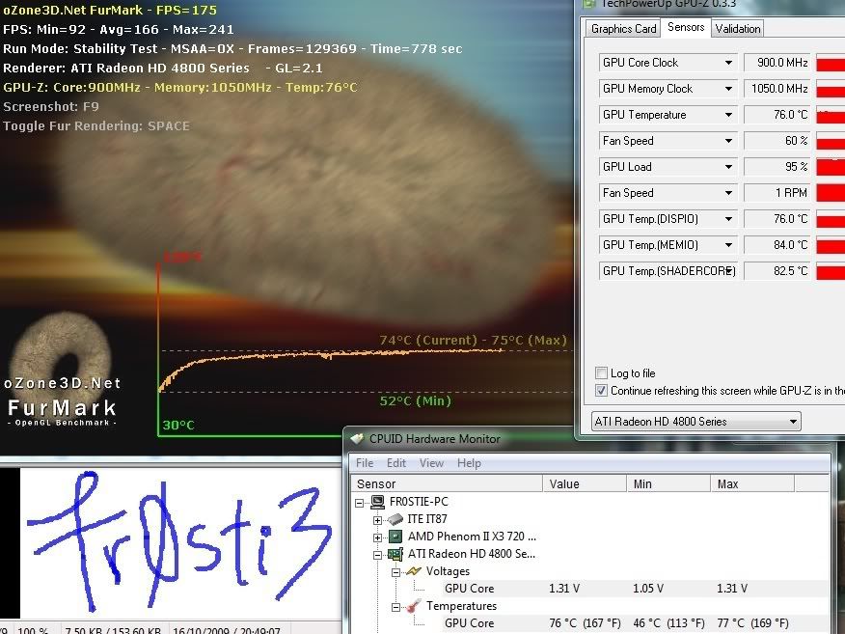Open the GPU Temp.(MEMIO) sensor dropdown
This screenshot has width=845, height=634.
(x=728, y=245)
